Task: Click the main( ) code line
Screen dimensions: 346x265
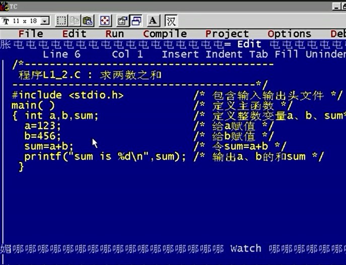Action: coord(33,106)
